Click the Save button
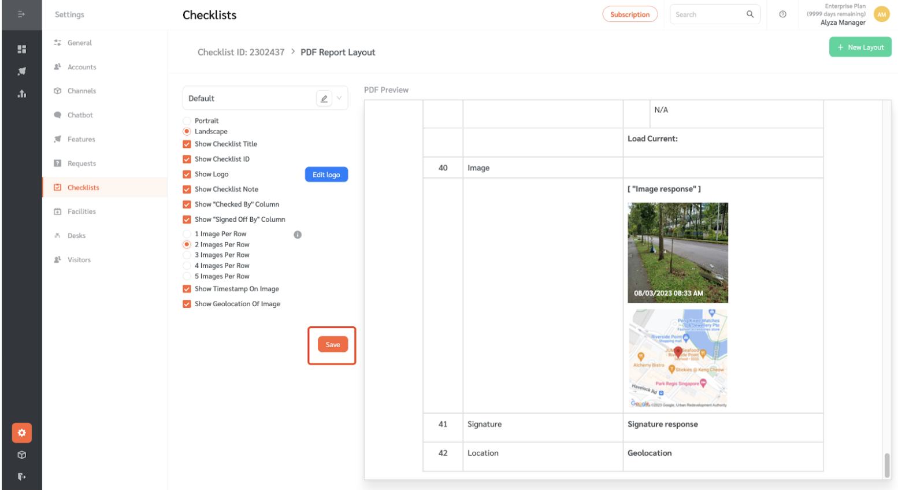Image resolution: width=898 pixels, height=491 pixels. pyautogui.click(x=332, y=344)
